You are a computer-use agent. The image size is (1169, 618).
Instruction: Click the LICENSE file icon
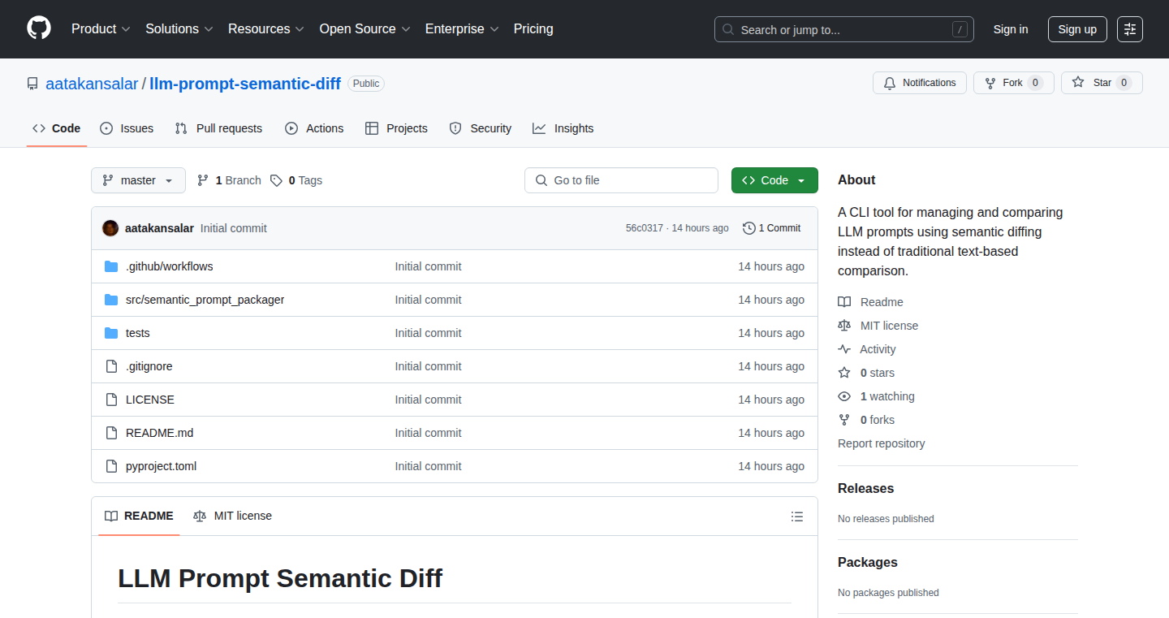pyautogui.click(x=111, y=400)
